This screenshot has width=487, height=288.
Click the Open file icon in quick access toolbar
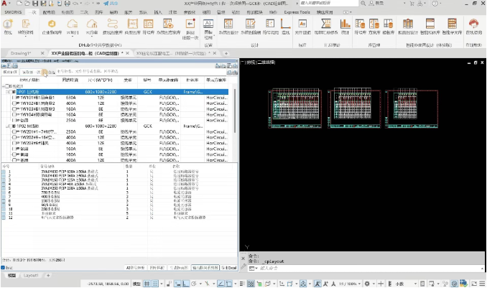pyautogui.click(x=27, y=4)
